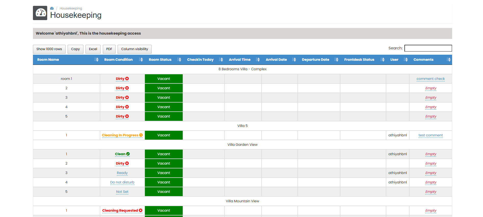Edit Empty comment for Complex room 4
The width and height of the screenshot is (483, 217).
coord(431,107)
